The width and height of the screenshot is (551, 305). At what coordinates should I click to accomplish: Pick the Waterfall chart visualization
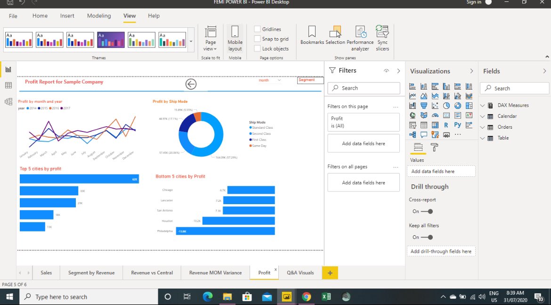413,106
